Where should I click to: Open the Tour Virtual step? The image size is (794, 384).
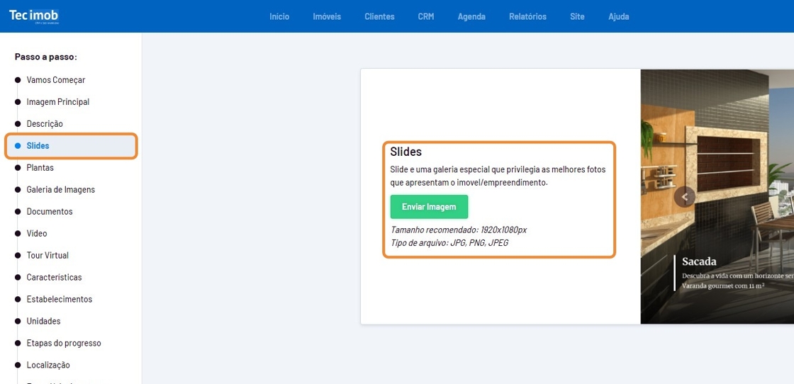(47, 255)
